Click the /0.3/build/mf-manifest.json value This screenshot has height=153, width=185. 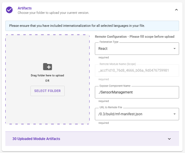[120, 114]
